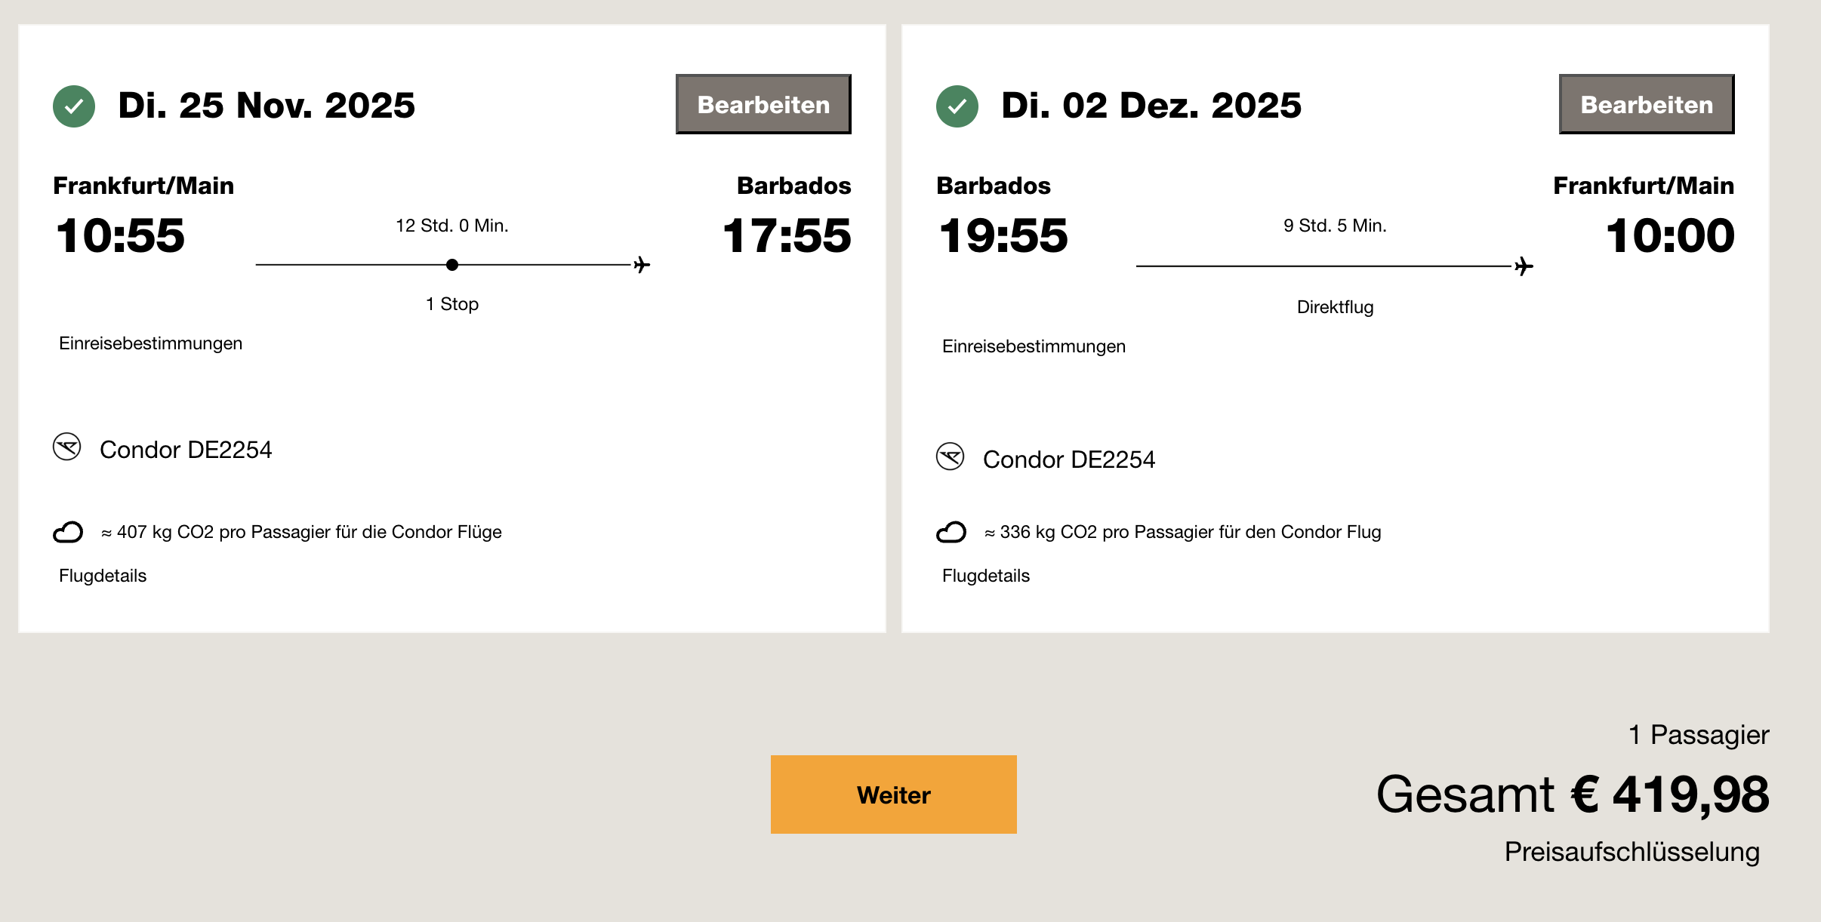
Task: Click the CO2 cloud icon for 407 kg
Action: pyautogui.click(x=68, y=532)
